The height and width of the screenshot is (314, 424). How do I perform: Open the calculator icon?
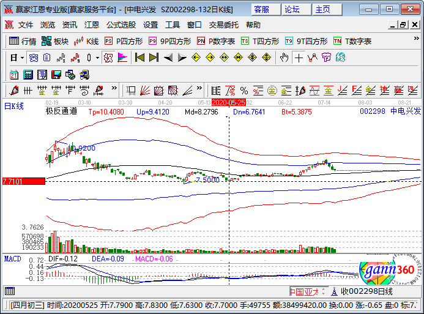click(x=28, y=75)
